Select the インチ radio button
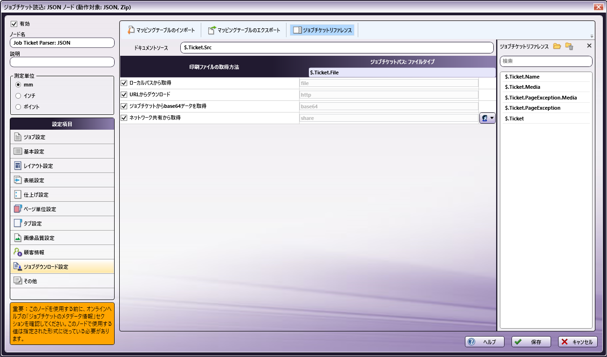 point(18,96)
